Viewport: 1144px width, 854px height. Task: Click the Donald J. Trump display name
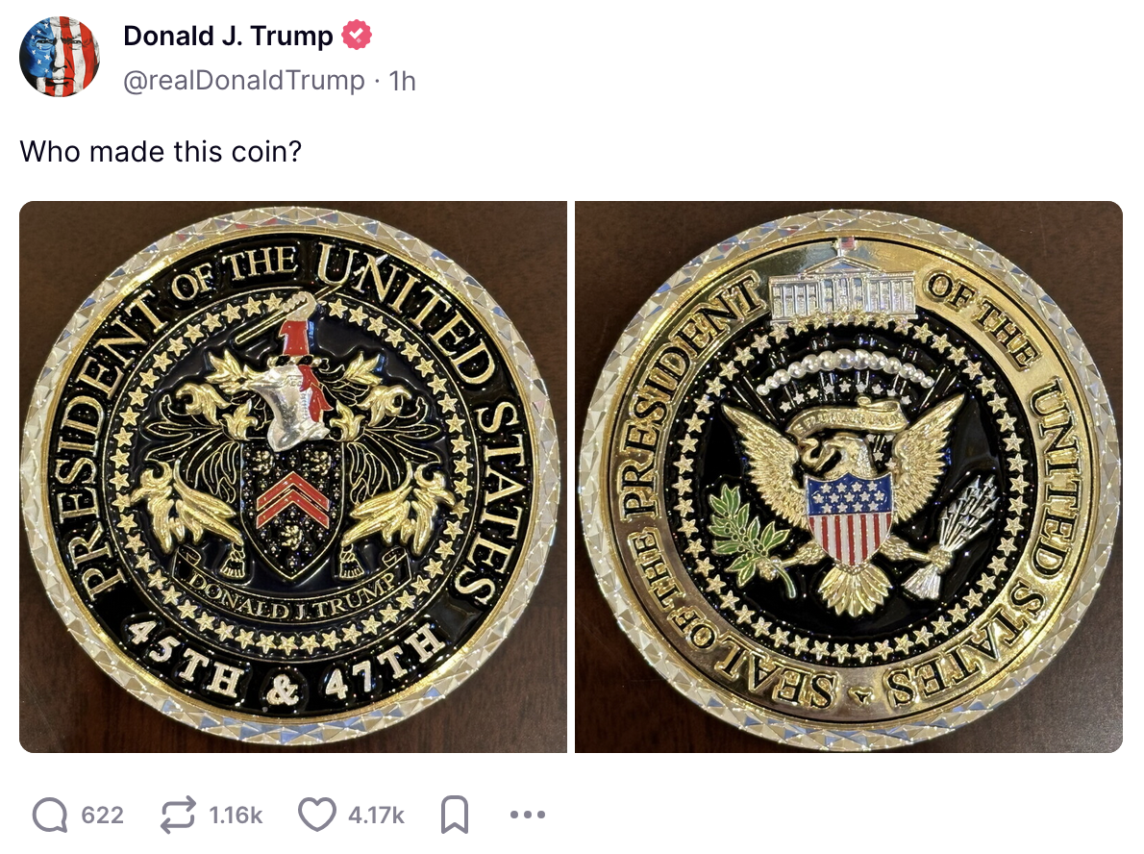229,36
